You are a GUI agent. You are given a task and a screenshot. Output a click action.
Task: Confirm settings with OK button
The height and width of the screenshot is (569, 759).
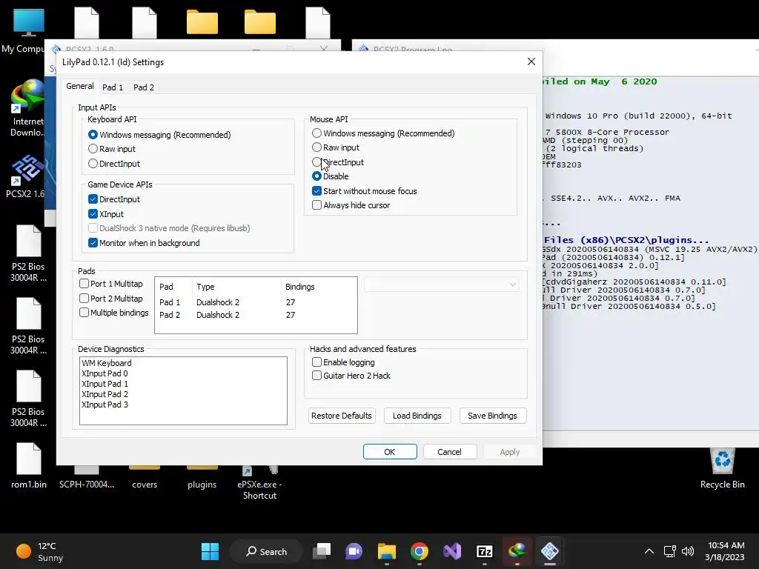tap(390, 451)
